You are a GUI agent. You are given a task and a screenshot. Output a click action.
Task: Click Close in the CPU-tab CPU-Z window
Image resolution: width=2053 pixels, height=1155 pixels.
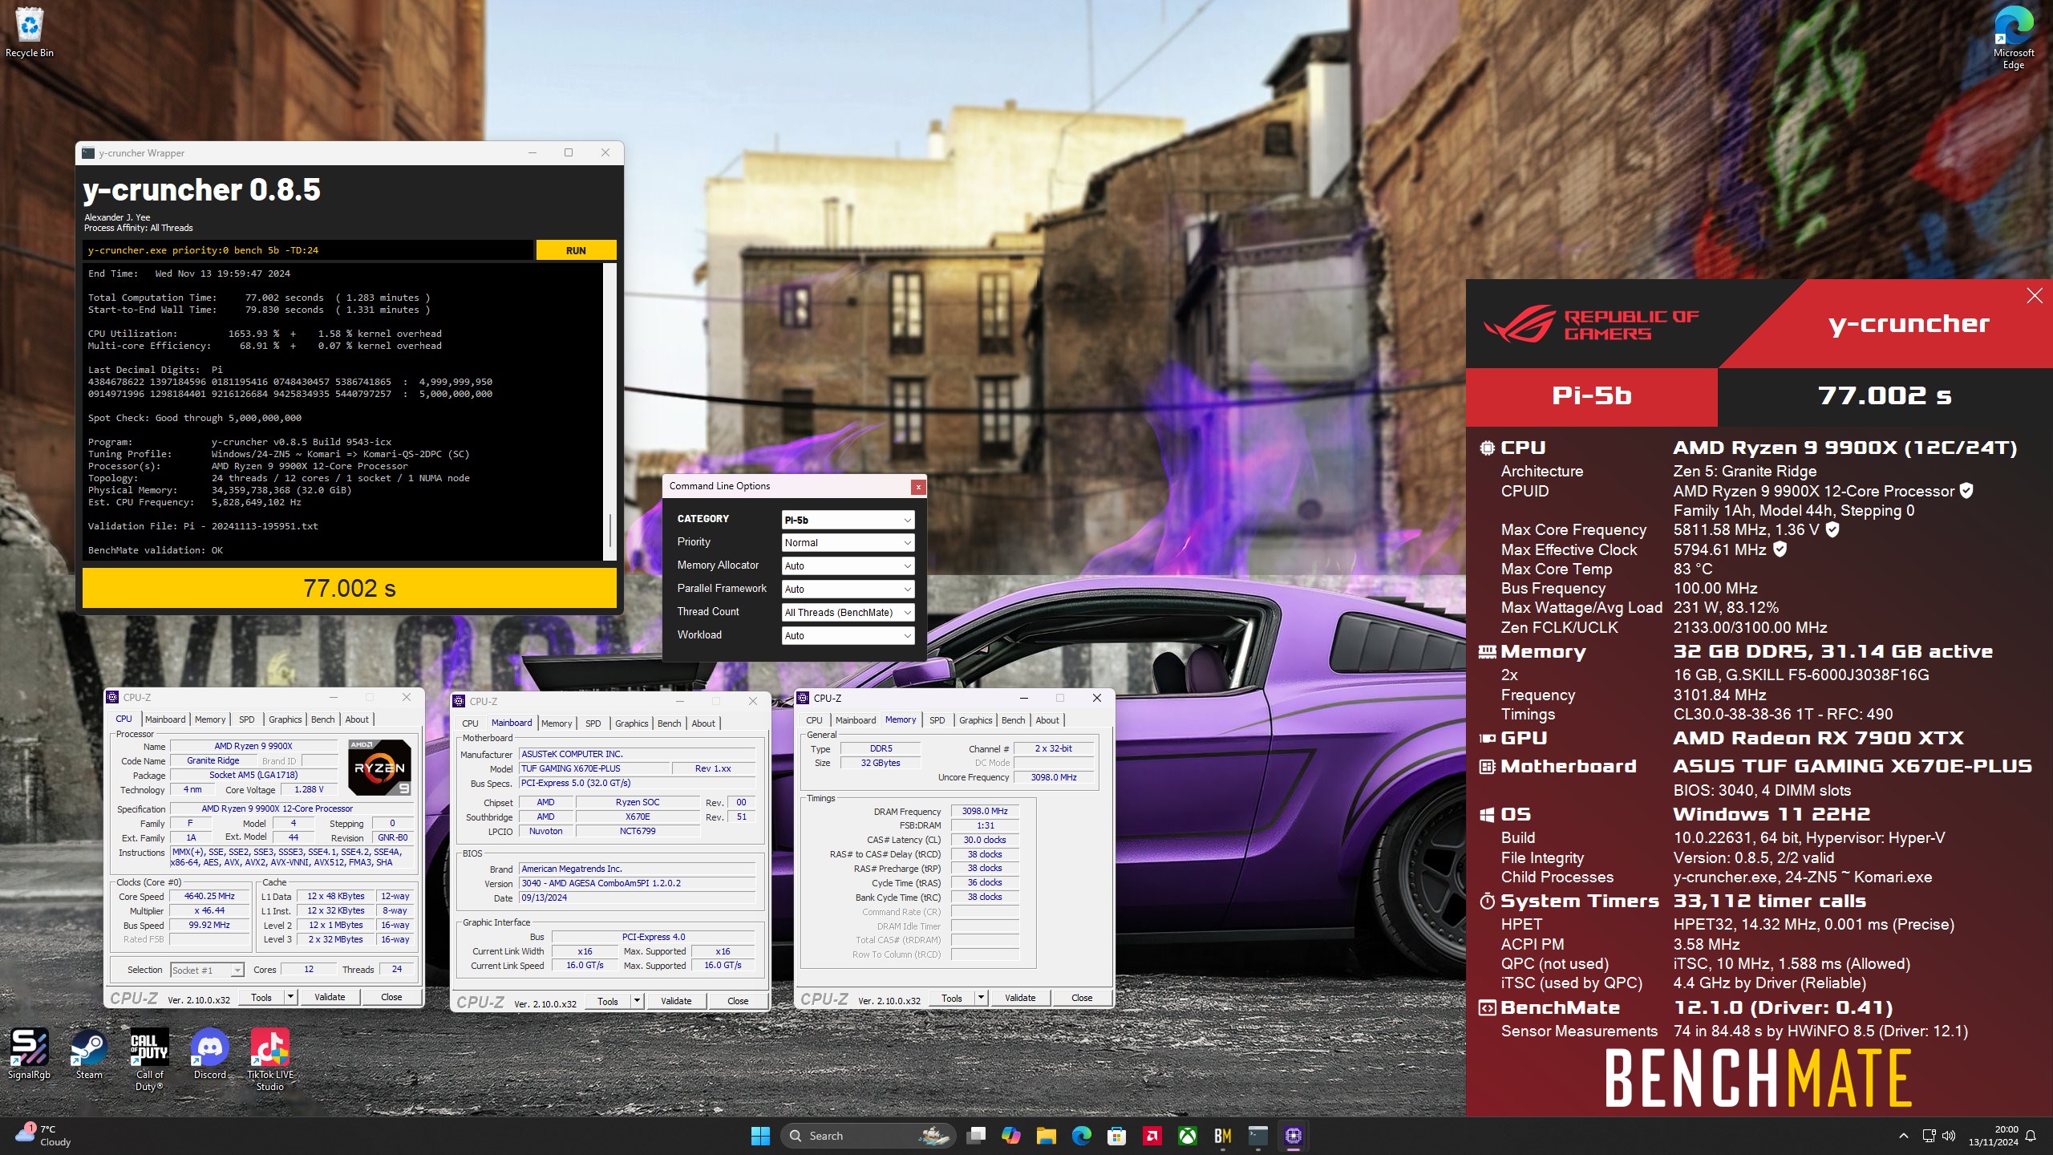tap(391, 997)
